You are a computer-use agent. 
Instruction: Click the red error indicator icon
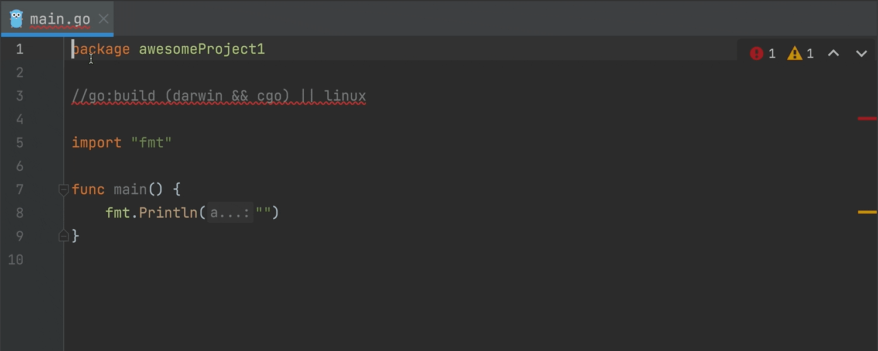point(756,54)
